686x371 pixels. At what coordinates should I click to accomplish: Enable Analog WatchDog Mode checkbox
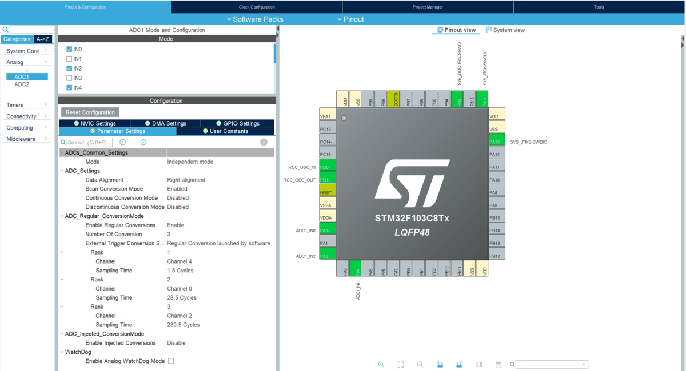tap(171, 361)
